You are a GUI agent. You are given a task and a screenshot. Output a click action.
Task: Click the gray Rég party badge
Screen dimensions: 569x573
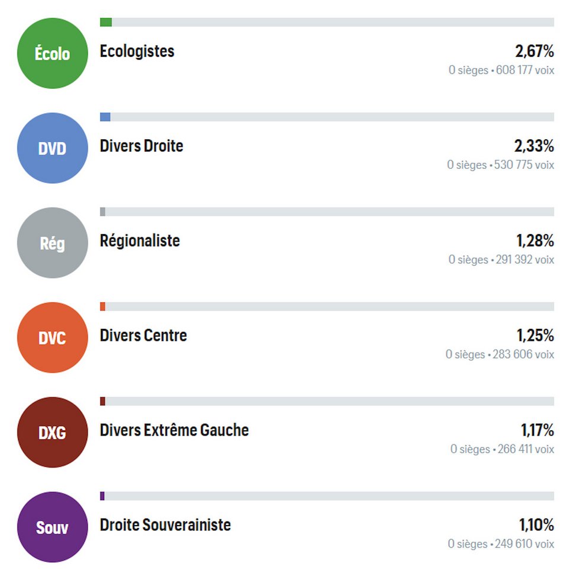tap(52, 242)
